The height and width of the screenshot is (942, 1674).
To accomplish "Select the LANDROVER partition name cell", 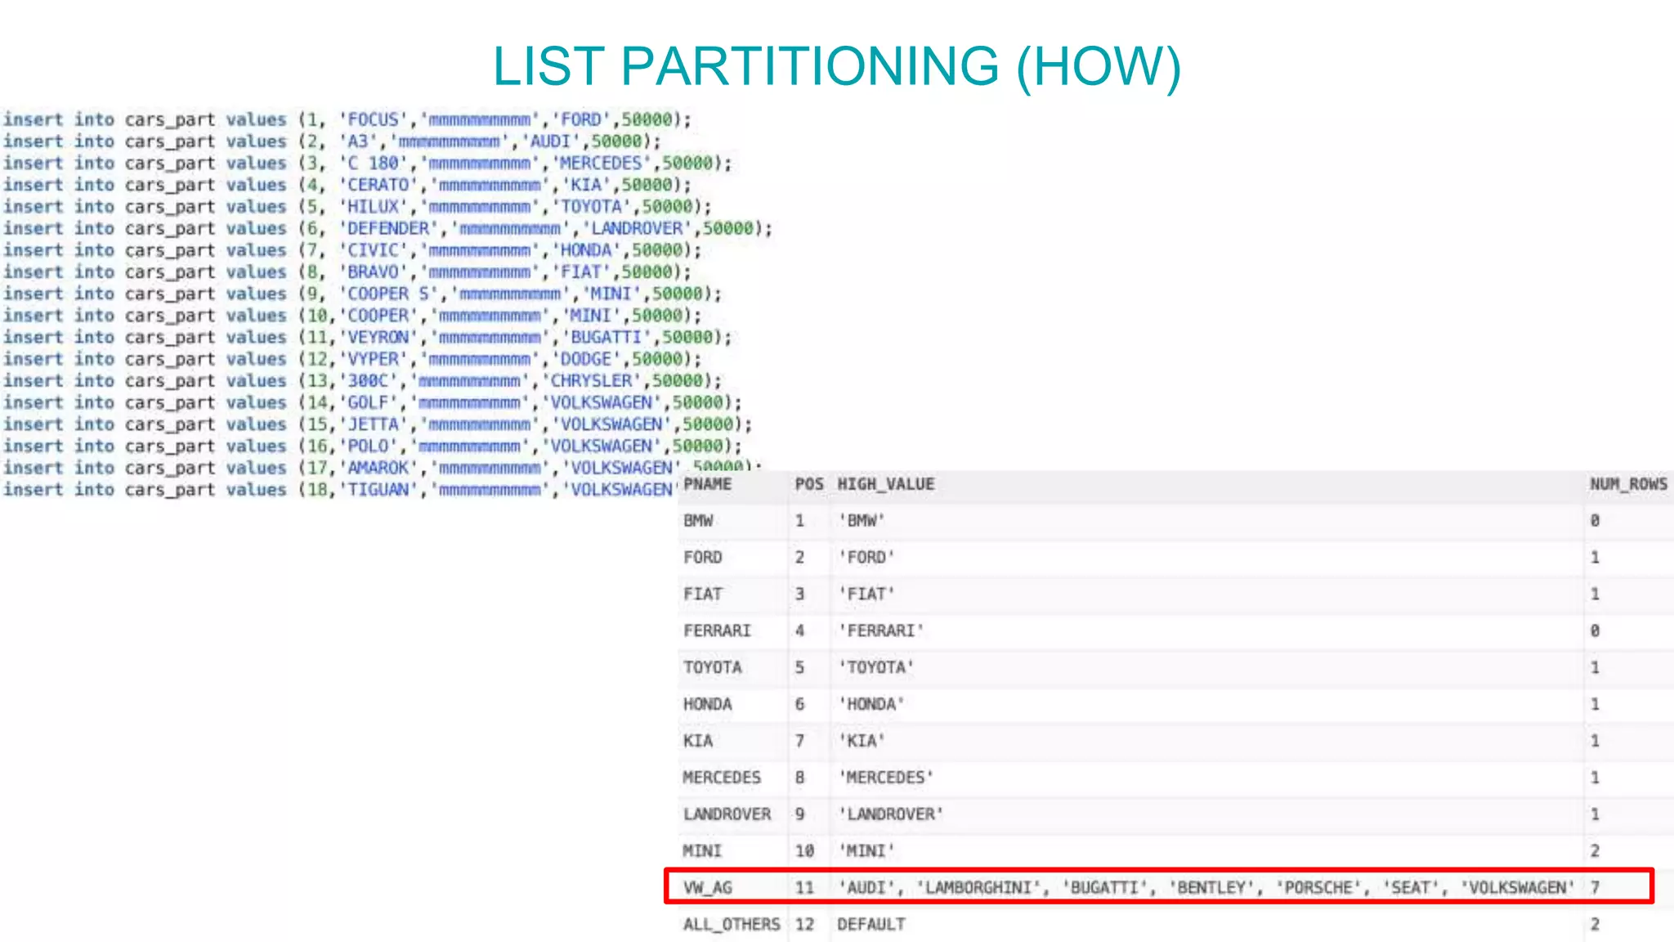I will click(727, 814).
